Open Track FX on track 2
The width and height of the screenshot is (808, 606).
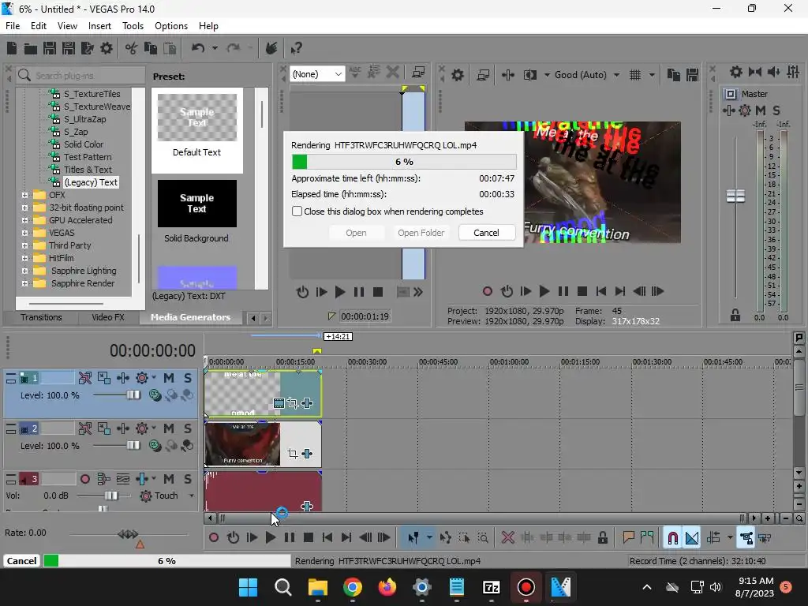(142, 428)
